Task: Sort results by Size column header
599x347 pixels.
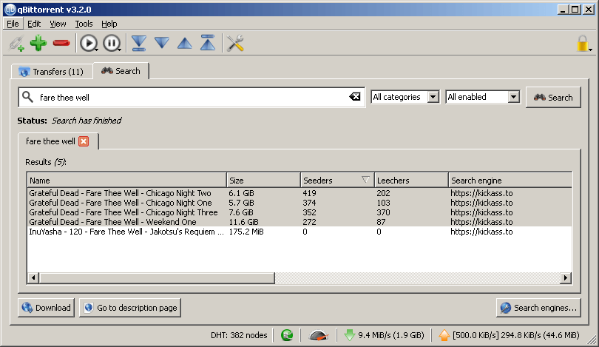Action: (263, 181)
